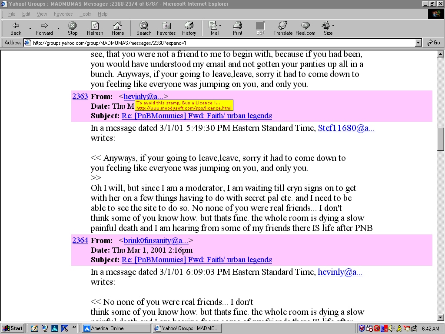
Task: Open the Tools menu
Action: click(x=85, y=14)
